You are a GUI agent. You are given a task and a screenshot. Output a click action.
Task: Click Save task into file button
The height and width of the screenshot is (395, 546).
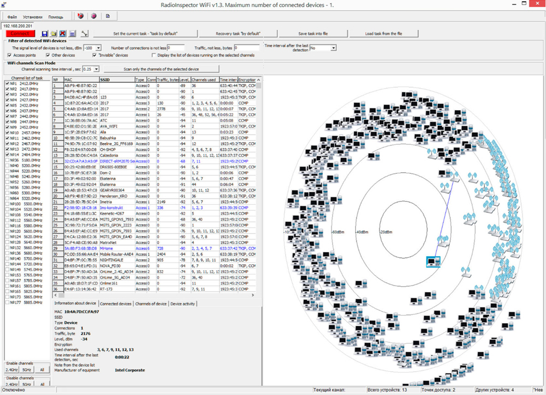tap(313, 34)
